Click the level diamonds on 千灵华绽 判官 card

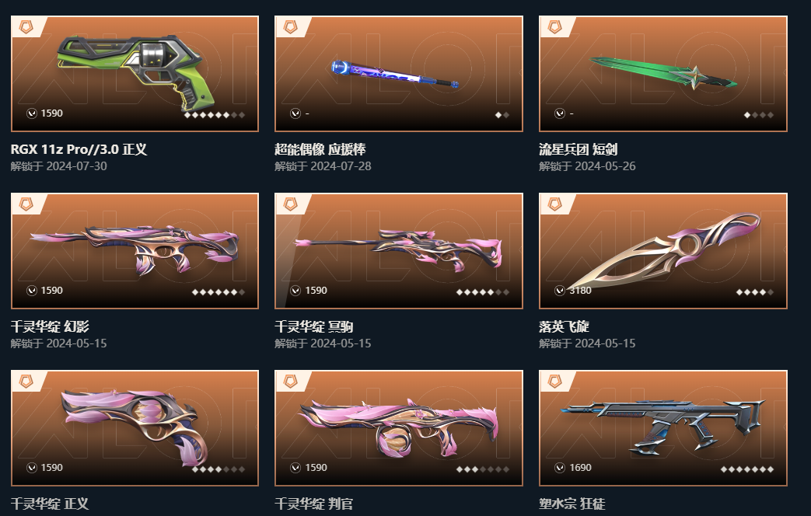[x=483, y=469]
